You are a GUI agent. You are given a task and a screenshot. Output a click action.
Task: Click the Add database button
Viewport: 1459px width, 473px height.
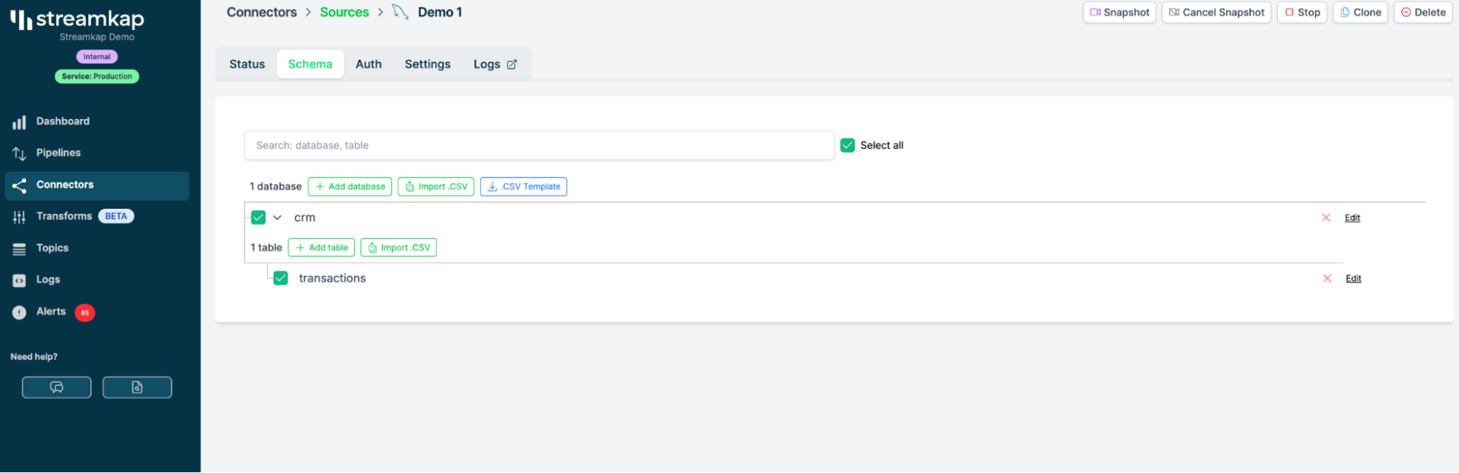click(x=350, y=186)
